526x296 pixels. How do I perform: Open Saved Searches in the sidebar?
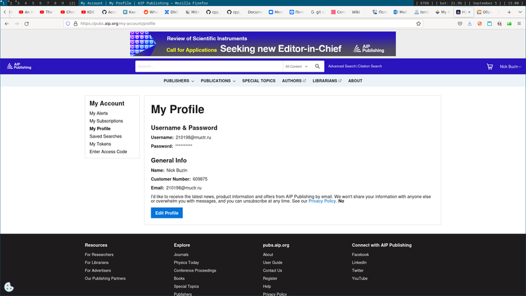coord(105,137)
